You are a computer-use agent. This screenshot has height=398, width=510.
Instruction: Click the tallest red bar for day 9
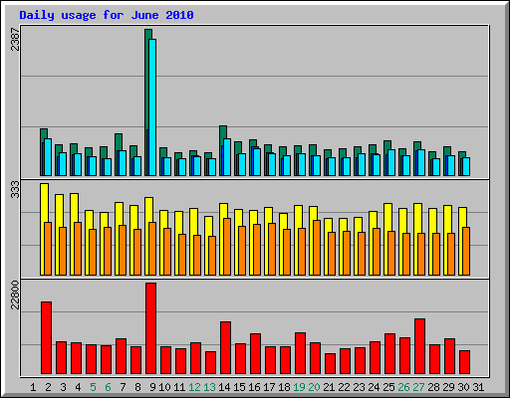(151, 328)
